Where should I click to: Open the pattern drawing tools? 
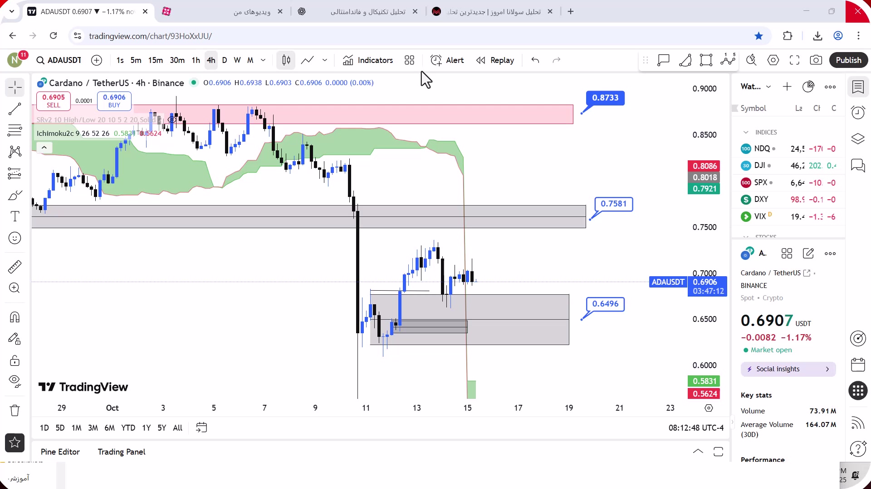tap(15, 152)
